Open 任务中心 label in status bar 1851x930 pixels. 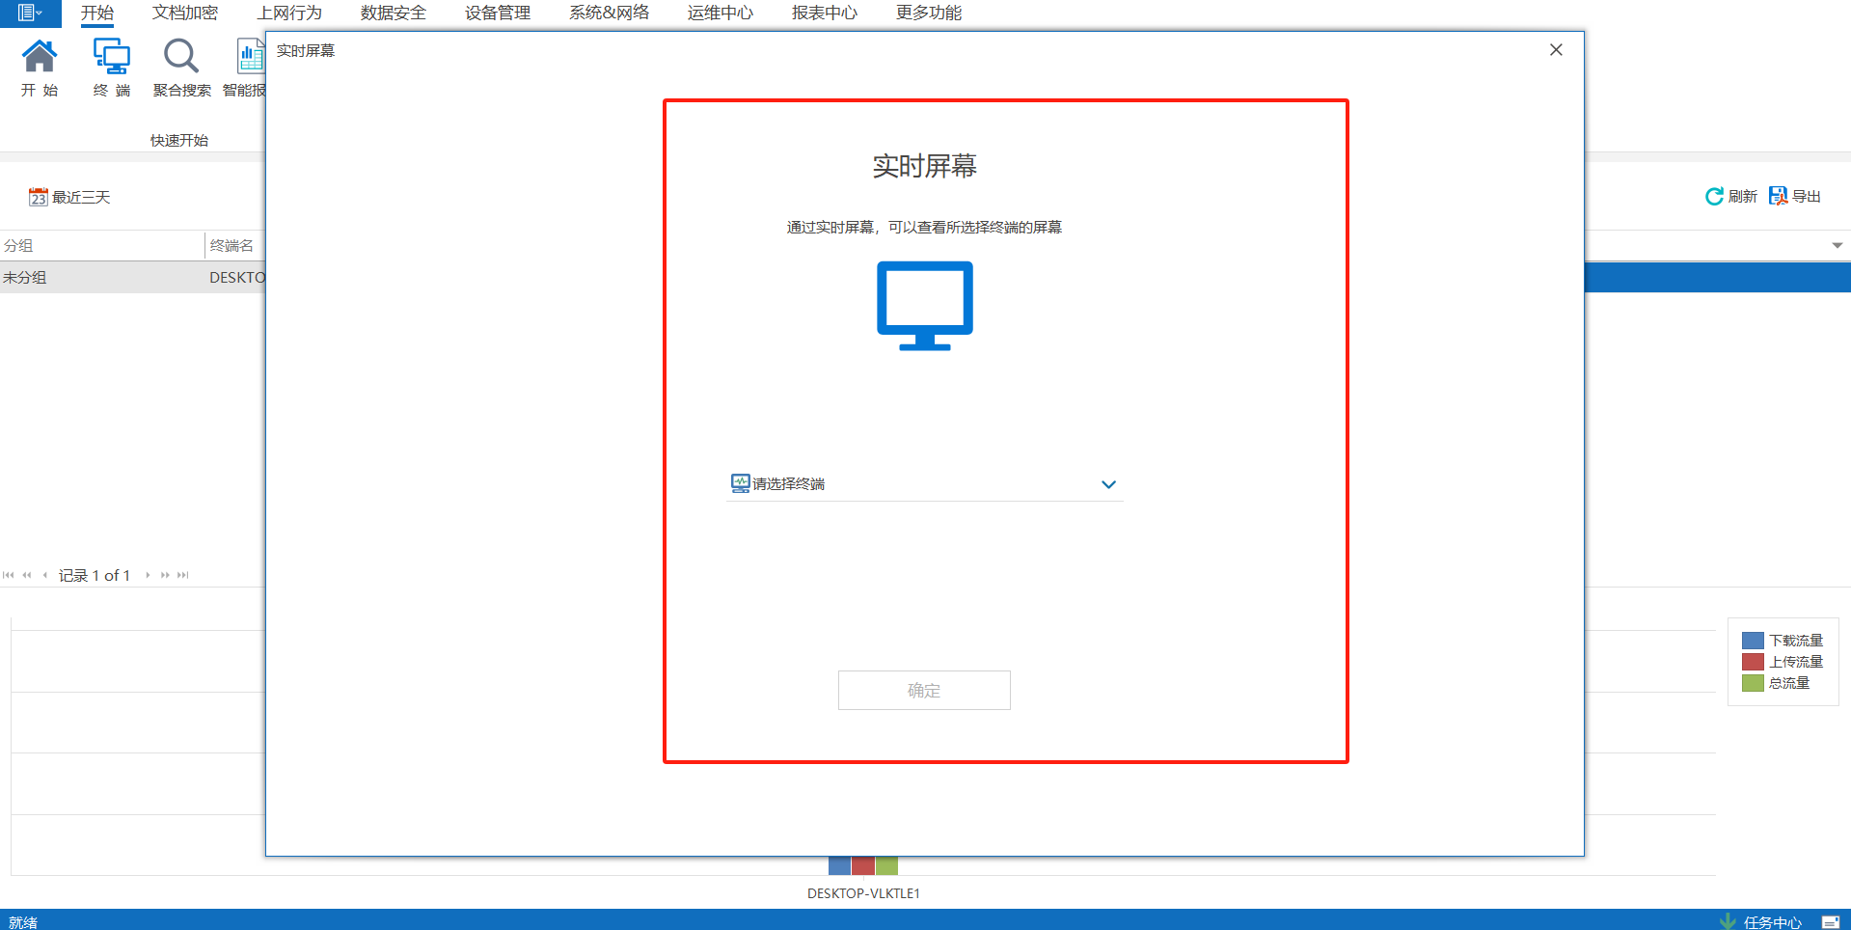pos(1773,922)
